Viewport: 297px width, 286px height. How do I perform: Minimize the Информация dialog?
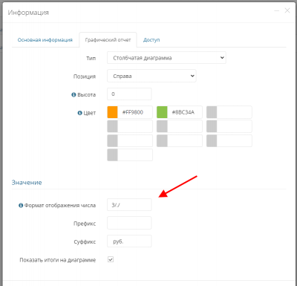[277, 10]
